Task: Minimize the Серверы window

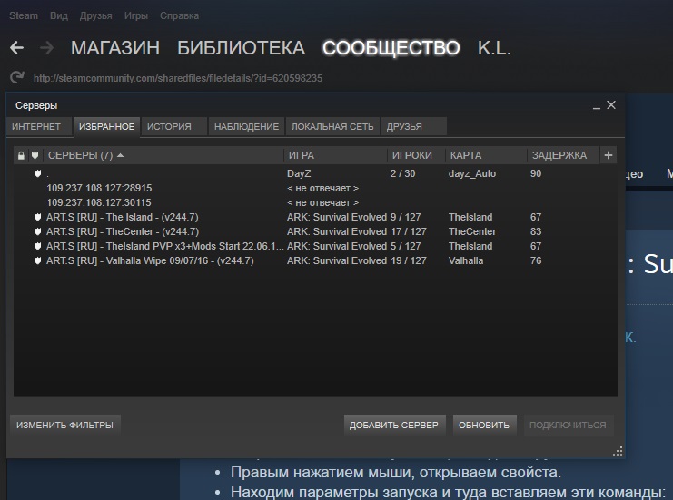Action: [x=596, y=106]
